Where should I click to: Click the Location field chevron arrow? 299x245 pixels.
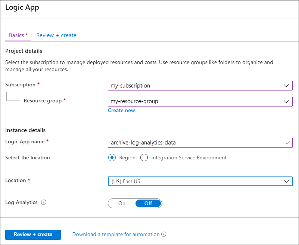coord(286,181)
